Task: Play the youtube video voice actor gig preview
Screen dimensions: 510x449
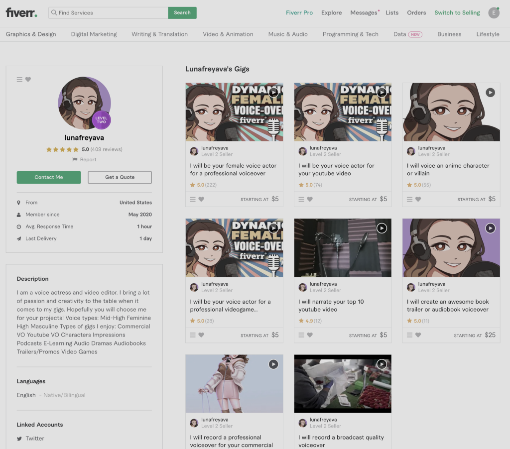Action: (x=382, y=92)
